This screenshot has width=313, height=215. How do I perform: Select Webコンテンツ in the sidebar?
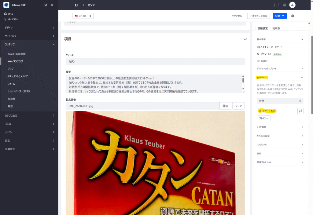(x=15, y=61)
